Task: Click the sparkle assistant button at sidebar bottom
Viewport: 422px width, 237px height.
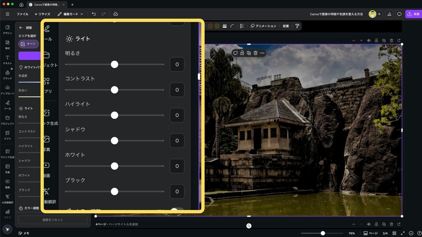Action: click(x=7, y=229)
